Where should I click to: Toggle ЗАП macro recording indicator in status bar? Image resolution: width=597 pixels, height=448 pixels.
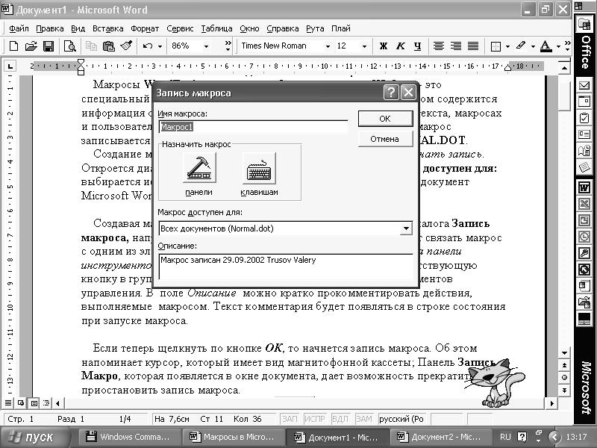[290, 419]
